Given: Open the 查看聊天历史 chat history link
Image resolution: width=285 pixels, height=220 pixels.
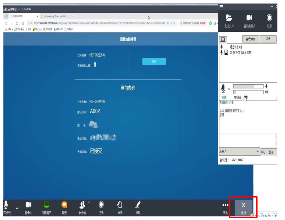Looking at the screenshot, I should click(x=226, y=103).
